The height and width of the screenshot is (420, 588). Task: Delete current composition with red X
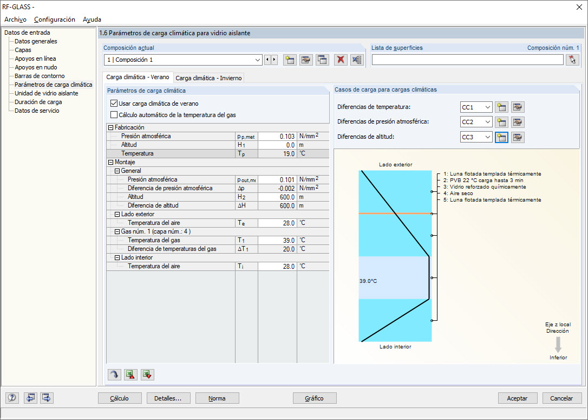(341, 60)
